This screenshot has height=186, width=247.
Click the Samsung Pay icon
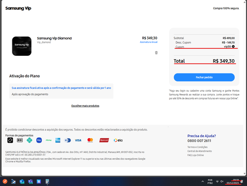[39, 140]
